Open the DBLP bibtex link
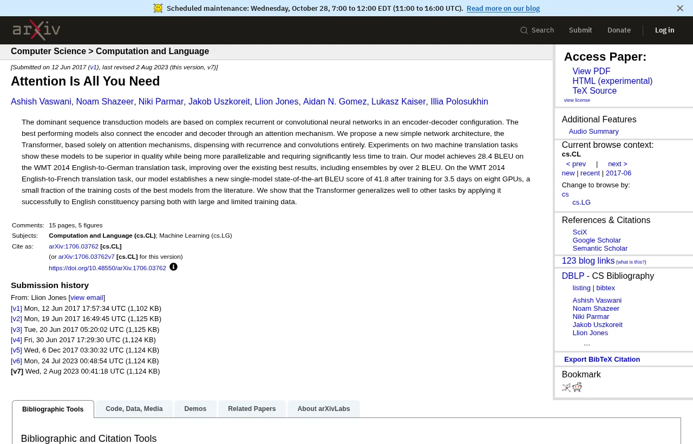693x444 pixels. (606, 288)
